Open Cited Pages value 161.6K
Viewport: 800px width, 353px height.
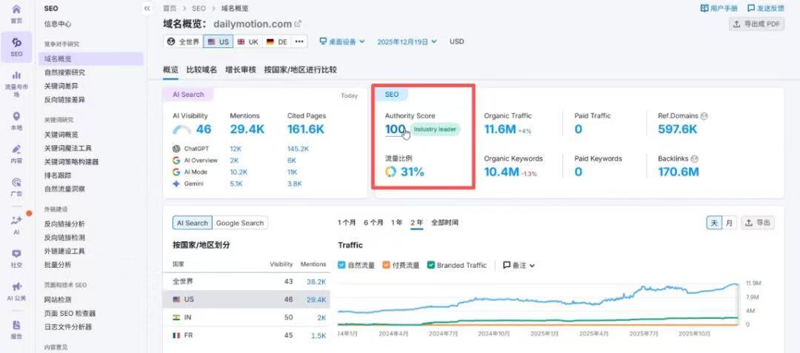pyautogui.click(x=306, y=130)
